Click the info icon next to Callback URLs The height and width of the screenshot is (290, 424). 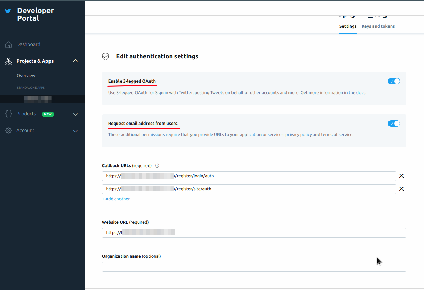click(157, 166)
